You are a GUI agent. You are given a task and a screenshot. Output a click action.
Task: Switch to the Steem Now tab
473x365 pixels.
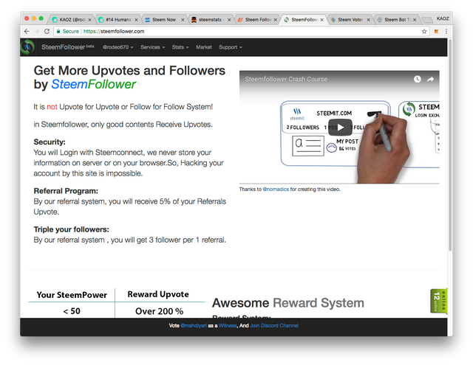(163, 20)
